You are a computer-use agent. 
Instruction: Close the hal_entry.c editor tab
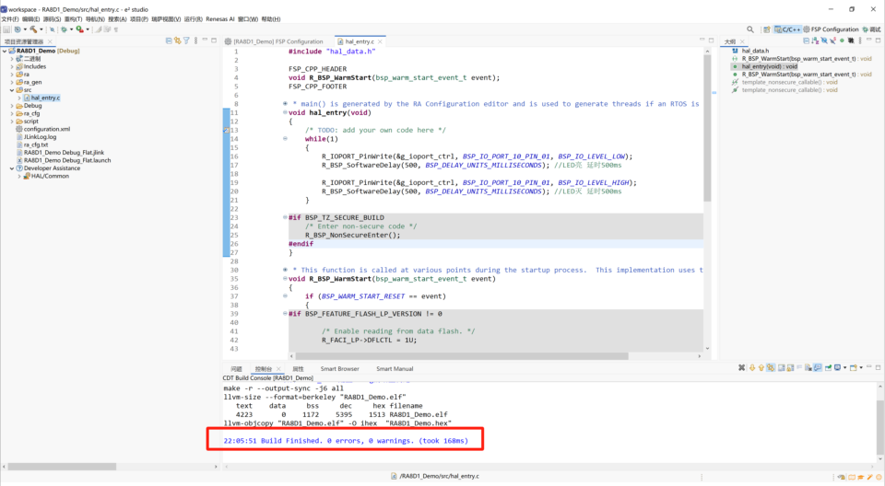pyautogui.click(x=381, y=41)
